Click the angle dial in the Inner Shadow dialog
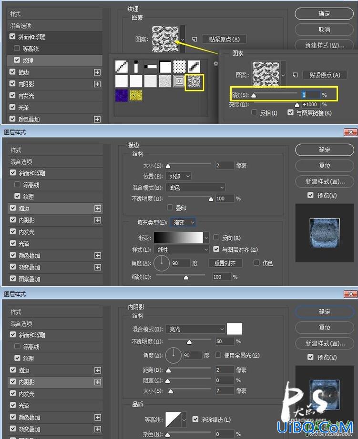Image resolution: width=358 pixels, height=439 pixels. coord(173,355)
